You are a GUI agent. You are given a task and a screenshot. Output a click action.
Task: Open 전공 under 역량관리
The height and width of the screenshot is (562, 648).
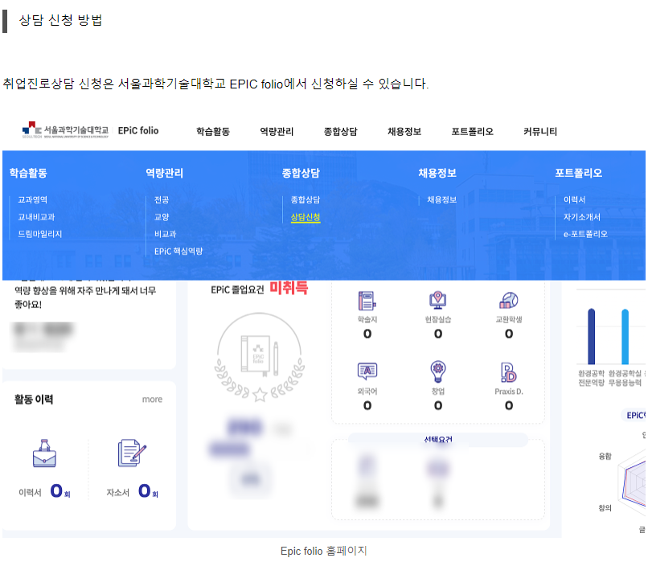click(x=162, y=199)
